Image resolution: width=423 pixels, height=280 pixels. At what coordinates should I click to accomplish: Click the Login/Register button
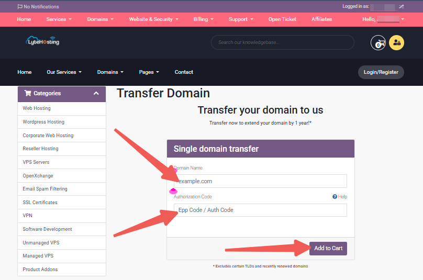381,72
